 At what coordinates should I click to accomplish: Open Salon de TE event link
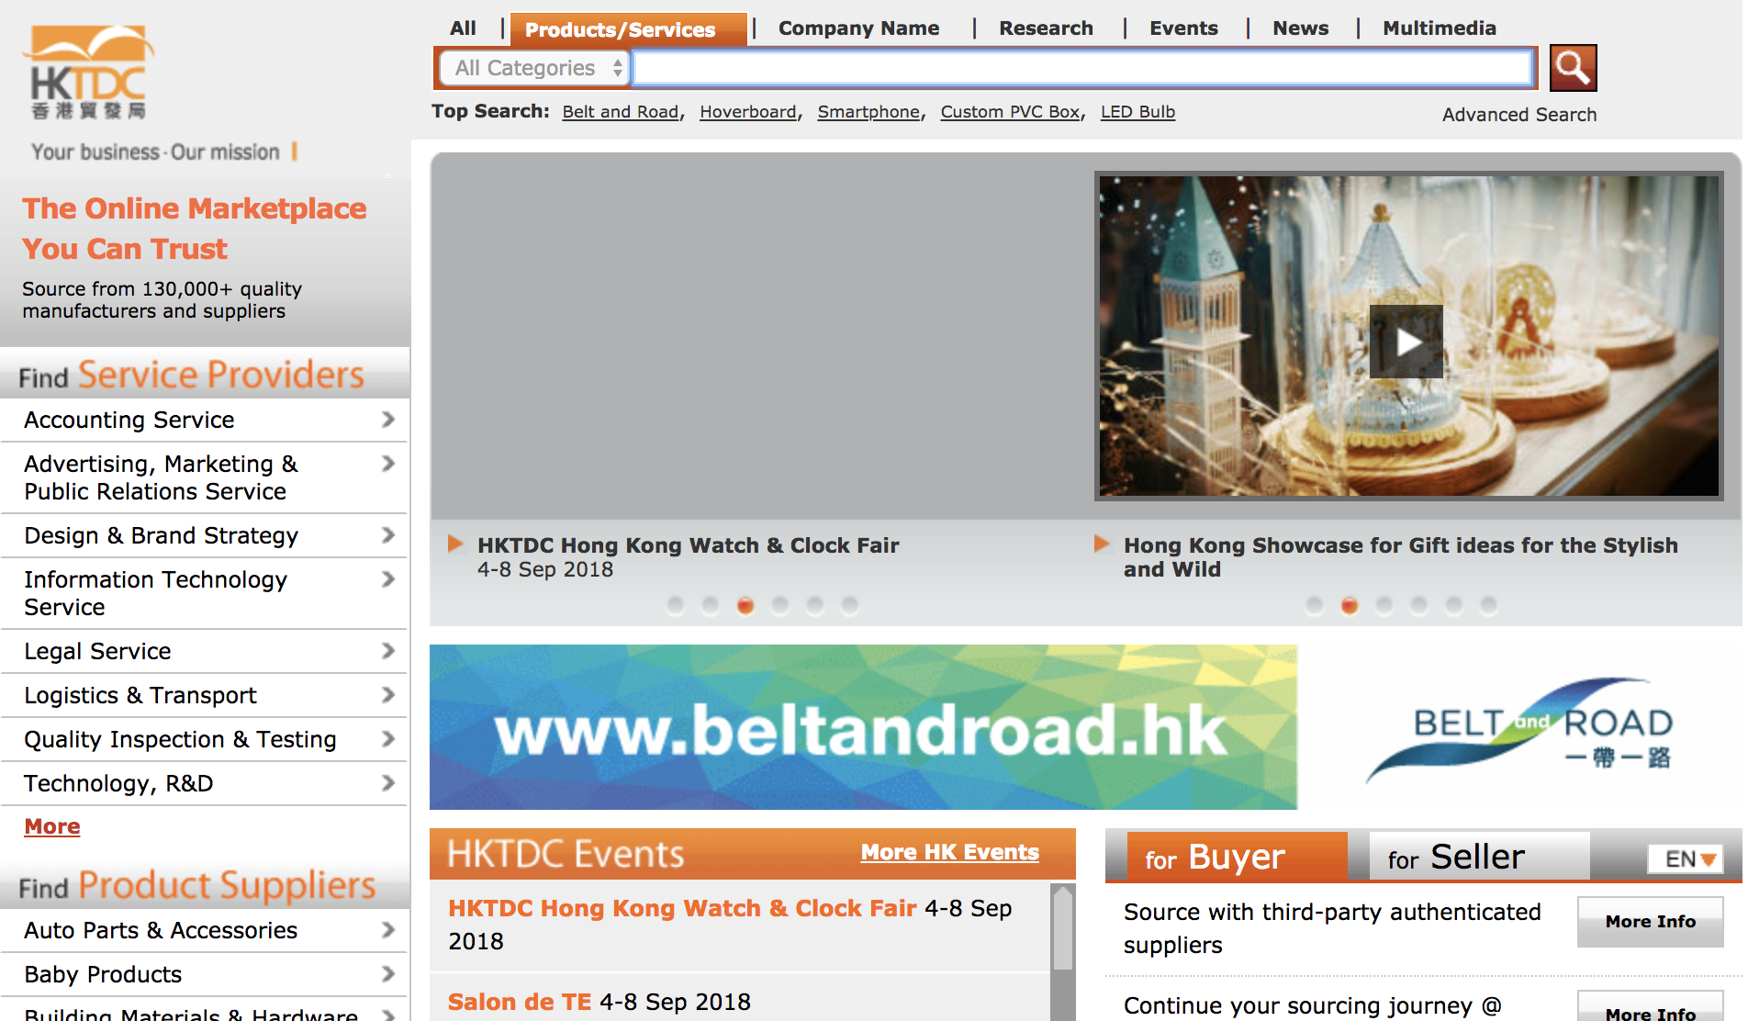520,1002
